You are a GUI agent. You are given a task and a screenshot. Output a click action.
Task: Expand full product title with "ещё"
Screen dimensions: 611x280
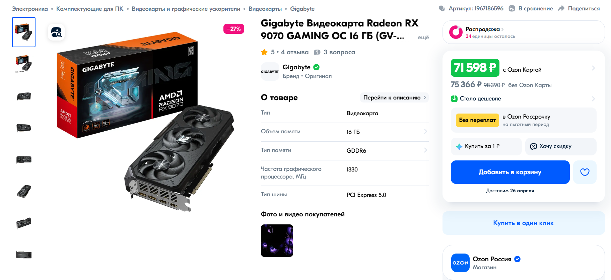pos(423,37)
